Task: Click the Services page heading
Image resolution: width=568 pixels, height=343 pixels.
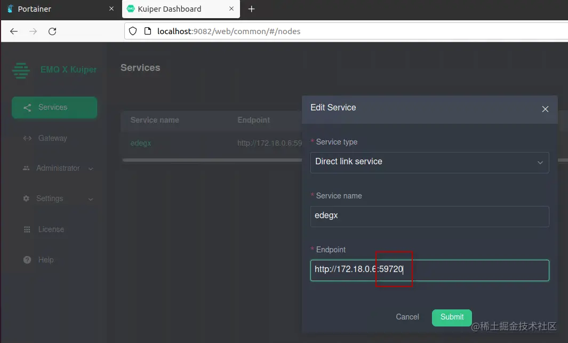Action: 140,68
